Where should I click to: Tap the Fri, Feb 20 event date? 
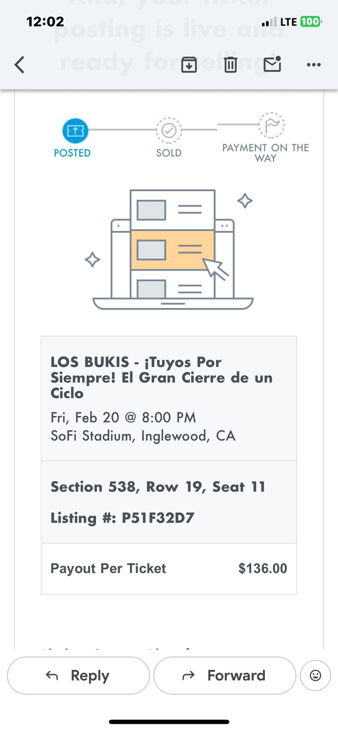click(123, 418)
